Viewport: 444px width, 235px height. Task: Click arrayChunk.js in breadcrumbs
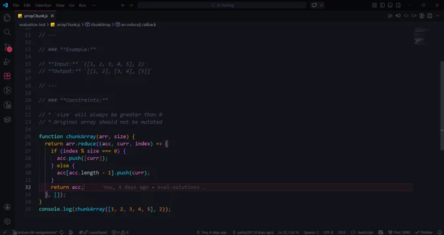[66, 25]
